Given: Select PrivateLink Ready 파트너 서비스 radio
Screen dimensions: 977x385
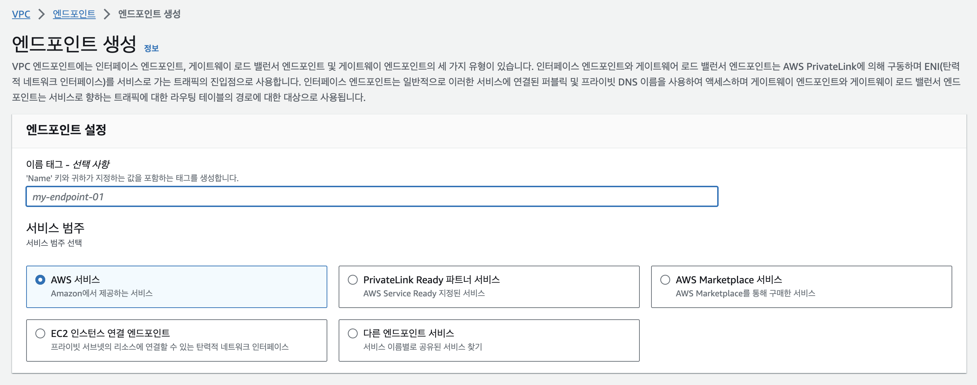Looking at the screenshot, I should [x=353, y=280].
